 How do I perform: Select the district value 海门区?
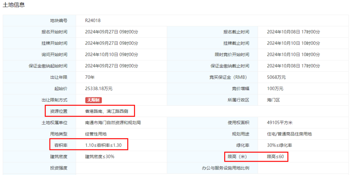tap(274, 100)
